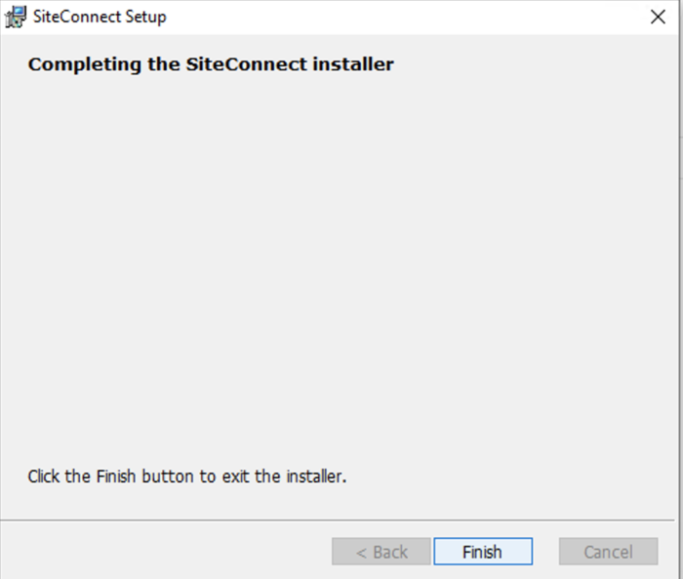Click the SiteConnect installer icon in title bar
The width and height of the screenshot is (683, 579).
[x=16, y=17]
